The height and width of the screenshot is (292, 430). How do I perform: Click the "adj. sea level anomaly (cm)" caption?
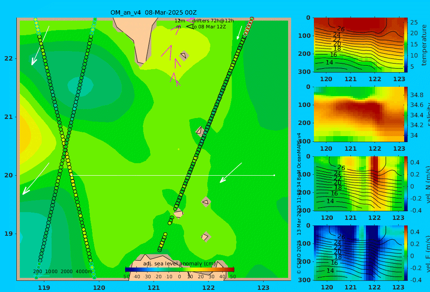tap(179, 264)
